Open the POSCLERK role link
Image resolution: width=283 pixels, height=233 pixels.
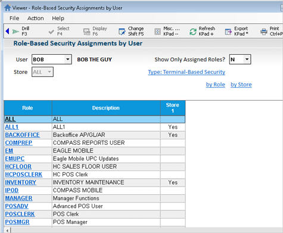tap(20, 214)
